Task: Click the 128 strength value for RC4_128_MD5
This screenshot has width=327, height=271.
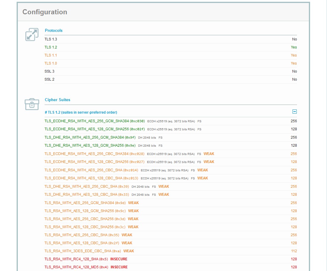Action: (294, 267)
